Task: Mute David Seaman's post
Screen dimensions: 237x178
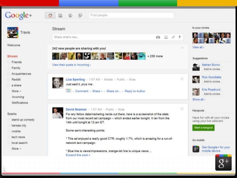Action: tap(121, 110)
